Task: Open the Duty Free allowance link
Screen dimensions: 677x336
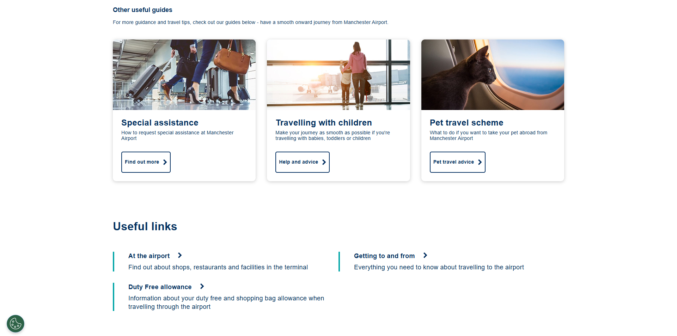Action: click(x=160, y=287)
